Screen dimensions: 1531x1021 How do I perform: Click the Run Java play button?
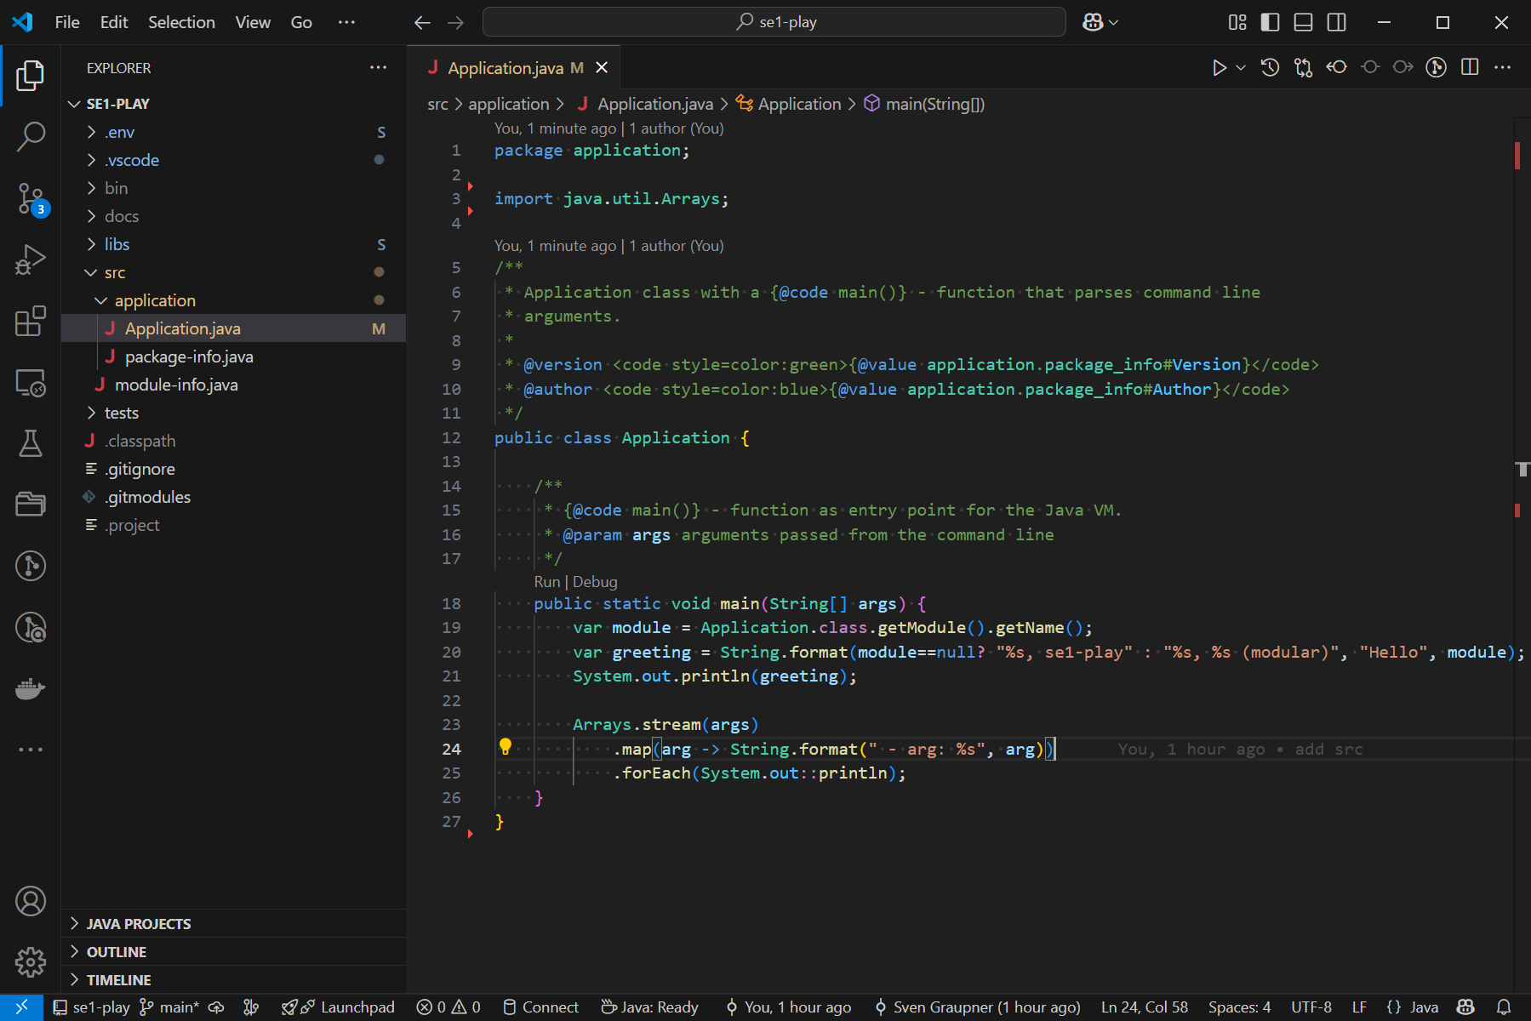pos(1219,67)
